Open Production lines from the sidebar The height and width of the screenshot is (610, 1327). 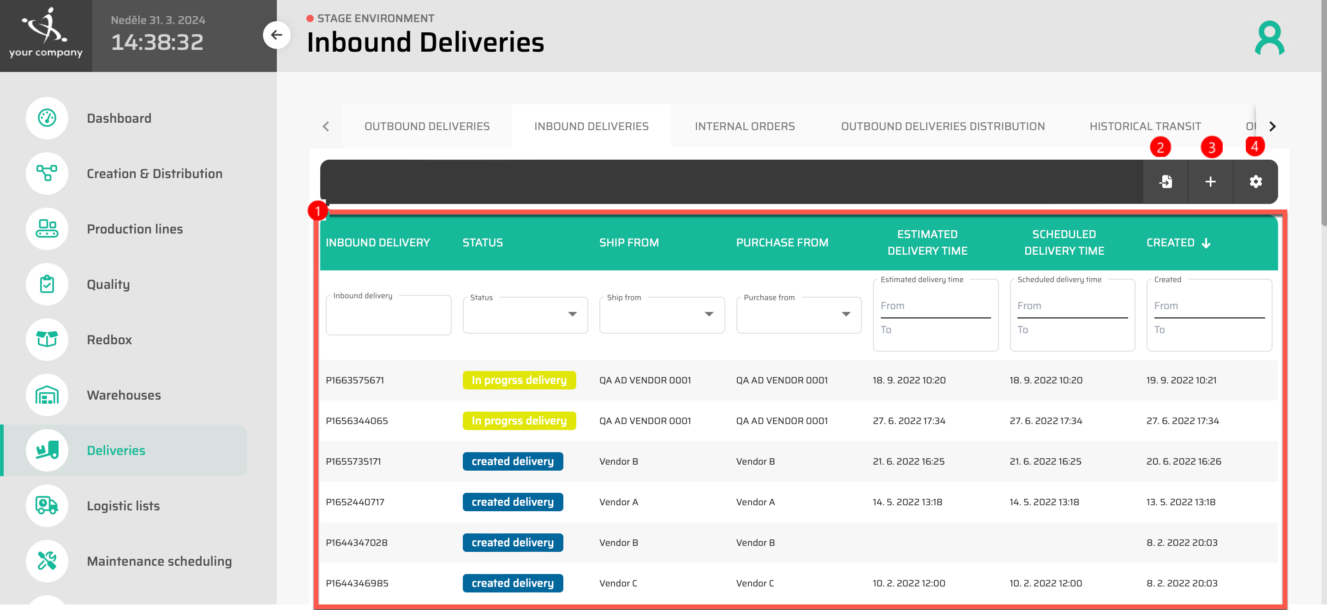click(47, 229)
